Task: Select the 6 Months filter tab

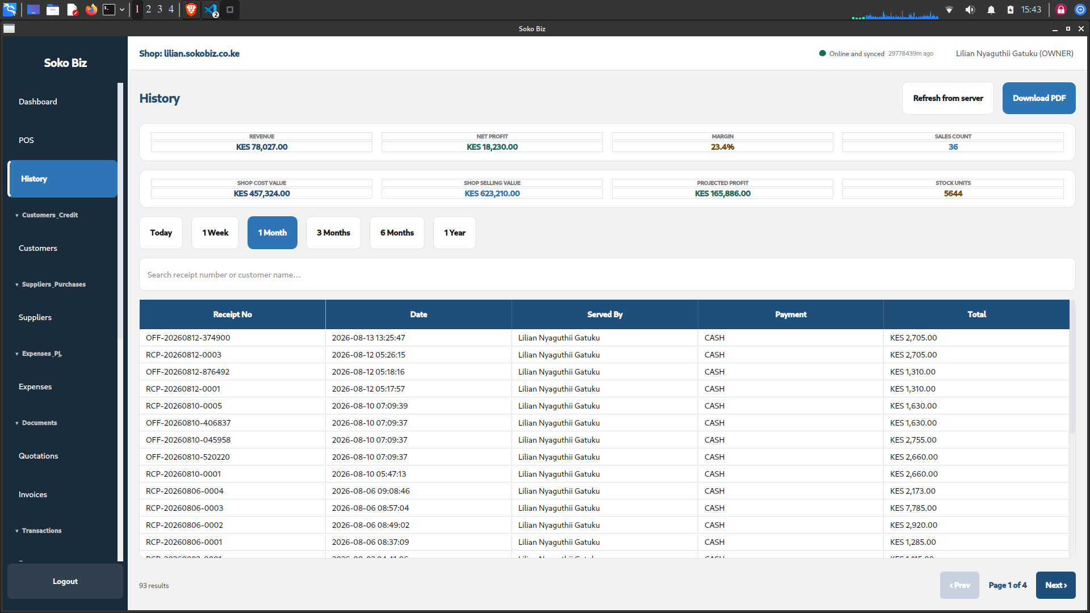Action: [x=397, y=233]
